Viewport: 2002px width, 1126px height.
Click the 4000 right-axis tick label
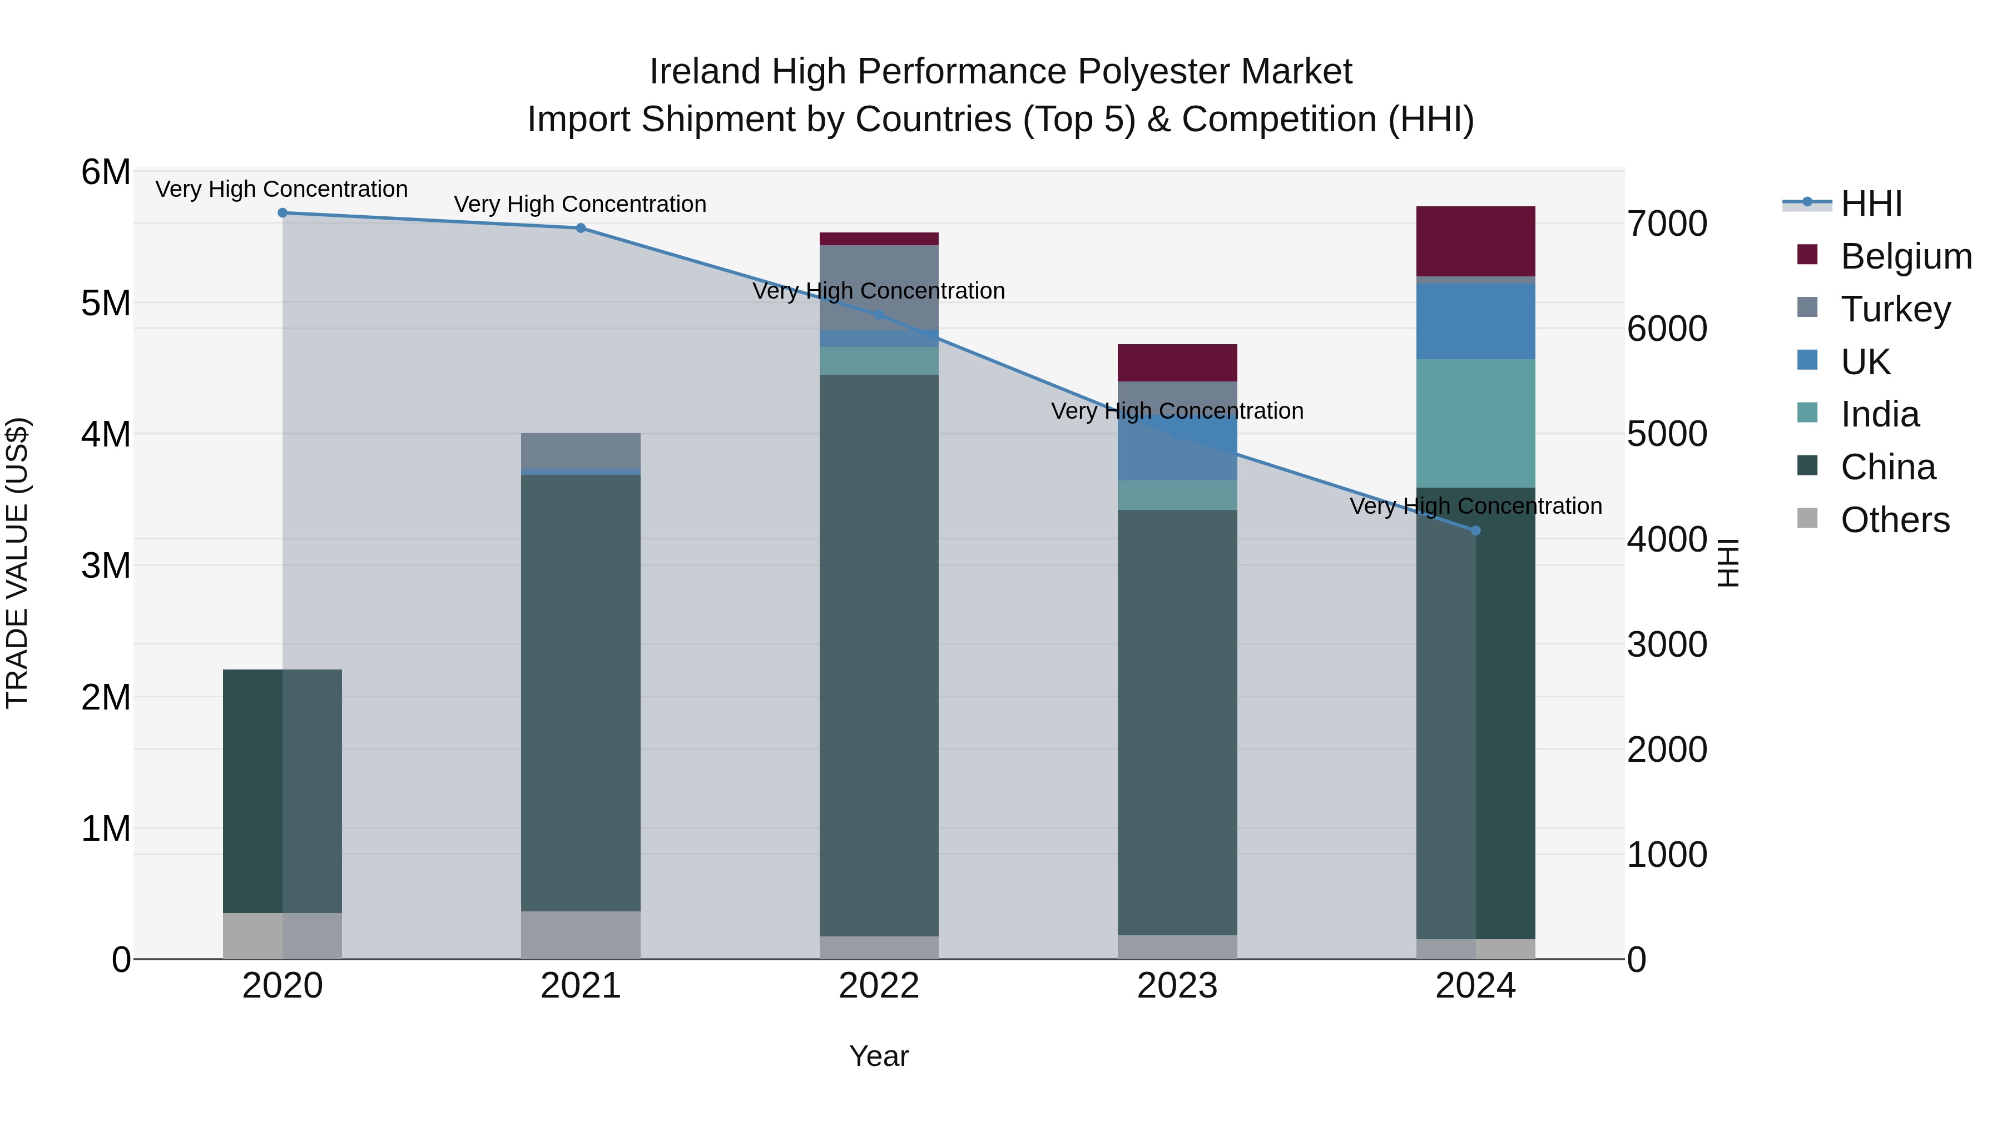[1668, 539]
